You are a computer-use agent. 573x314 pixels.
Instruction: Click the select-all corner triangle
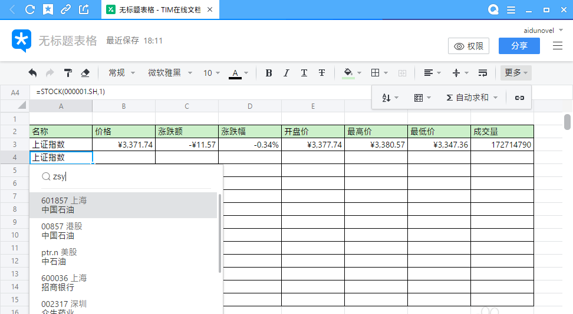(x=22, y=105)
